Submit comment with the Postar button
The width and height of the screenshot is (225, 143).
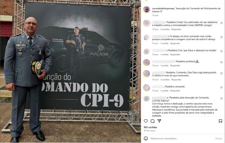[x=219, y=138]
